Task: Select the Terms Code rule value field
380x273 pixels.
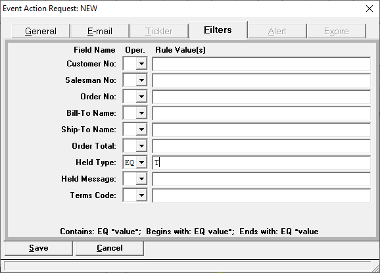Action: pos(262,195)
